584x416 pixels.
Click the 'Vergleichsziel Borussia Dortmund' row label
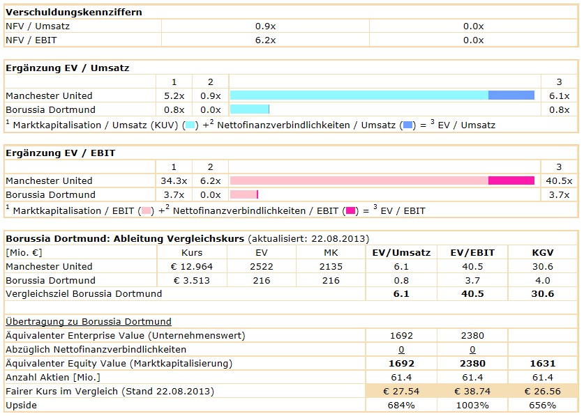tap(84, 294)
